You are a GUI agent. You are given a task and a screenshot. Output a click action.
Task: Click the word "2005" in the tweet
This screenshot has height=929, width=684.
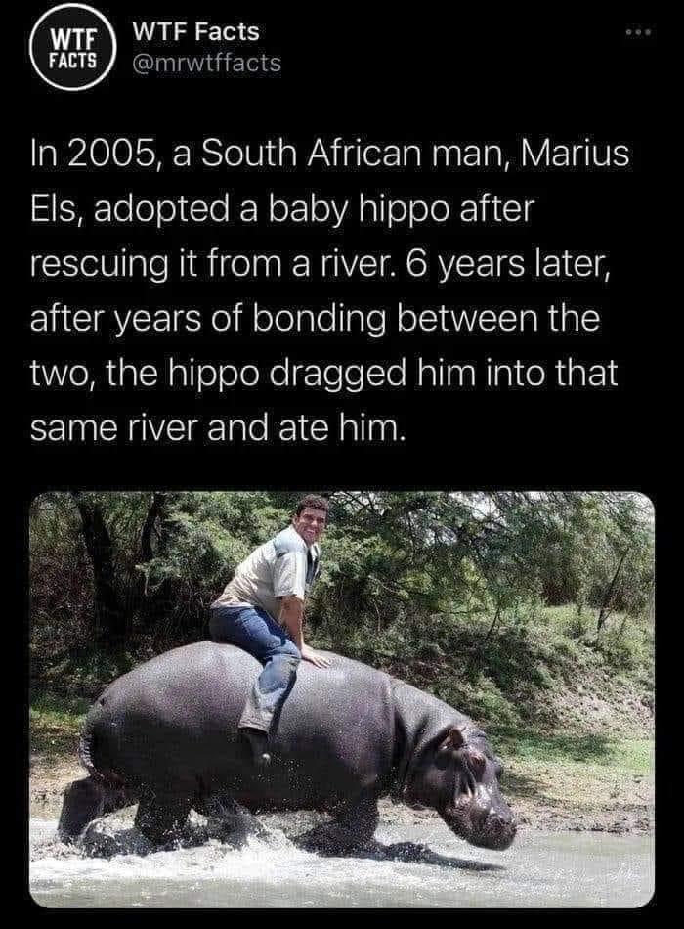pyautogui.click(x=106, y=155)
